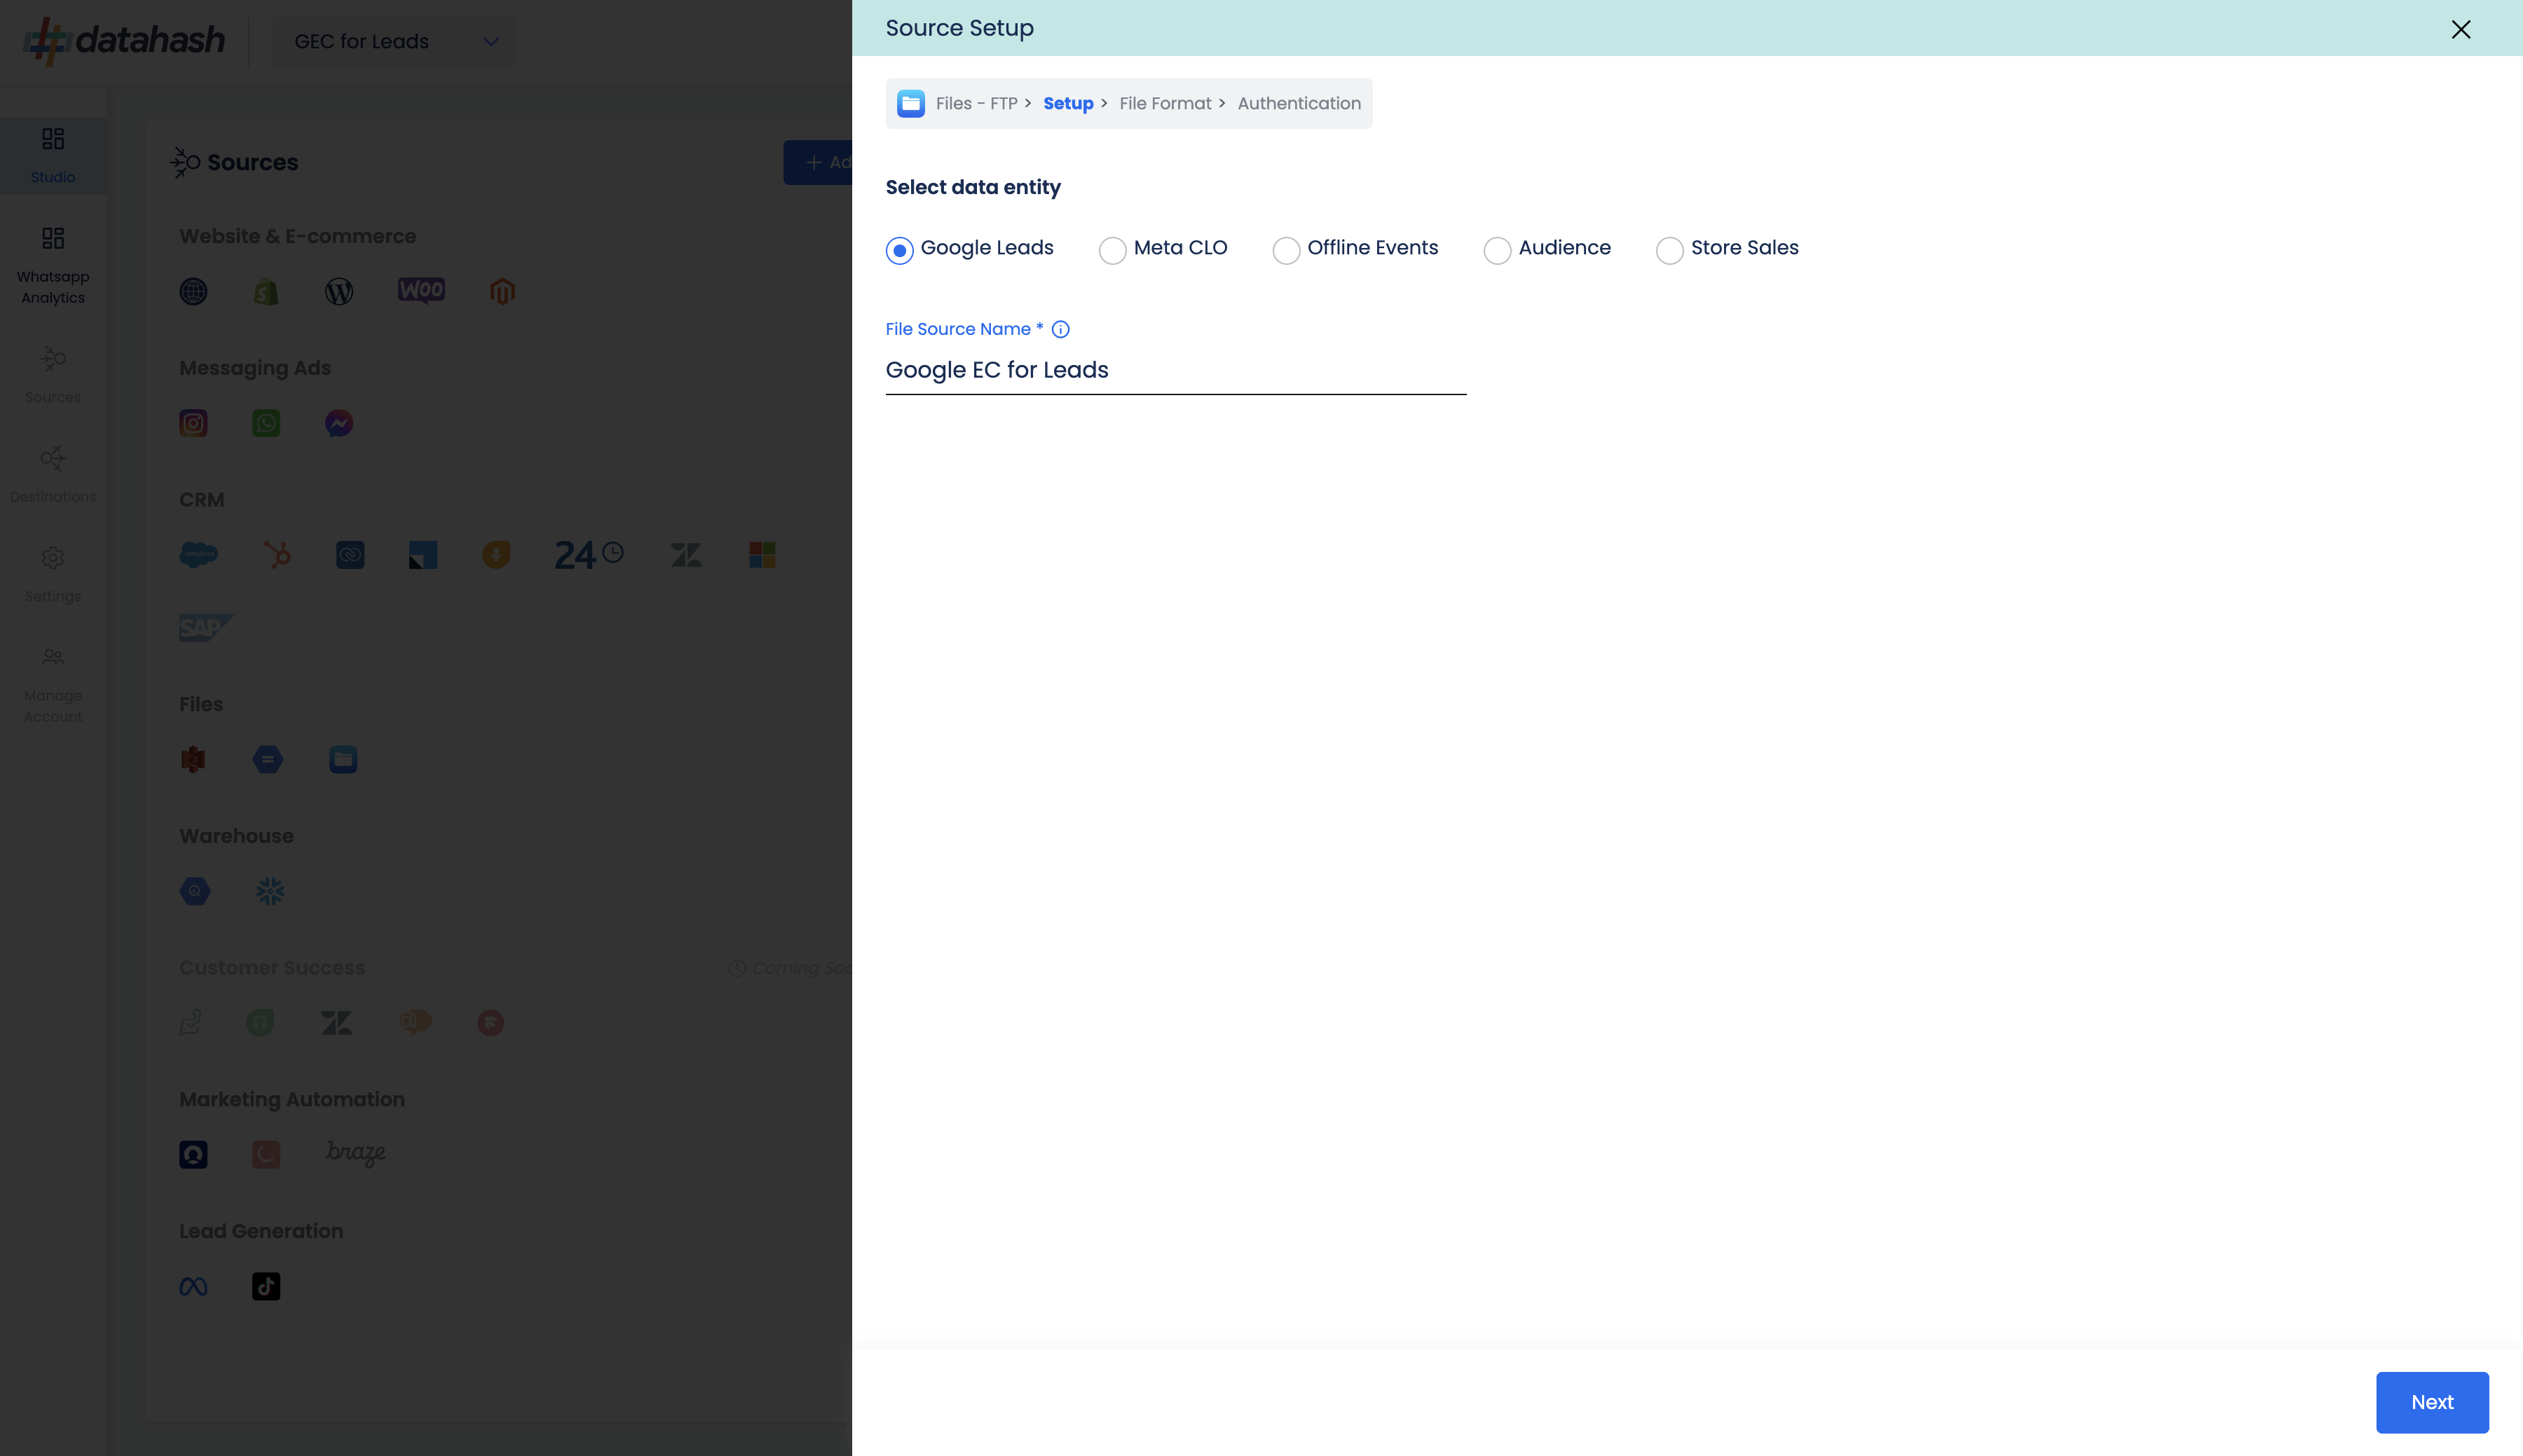Go to the Authentication breadcrumb step
Screen dimensions: 2523x1456
[1299, 103]
